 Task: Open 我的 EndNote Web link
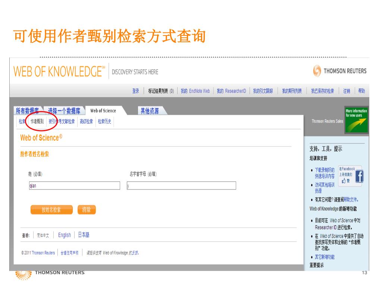tap(195, 91)
